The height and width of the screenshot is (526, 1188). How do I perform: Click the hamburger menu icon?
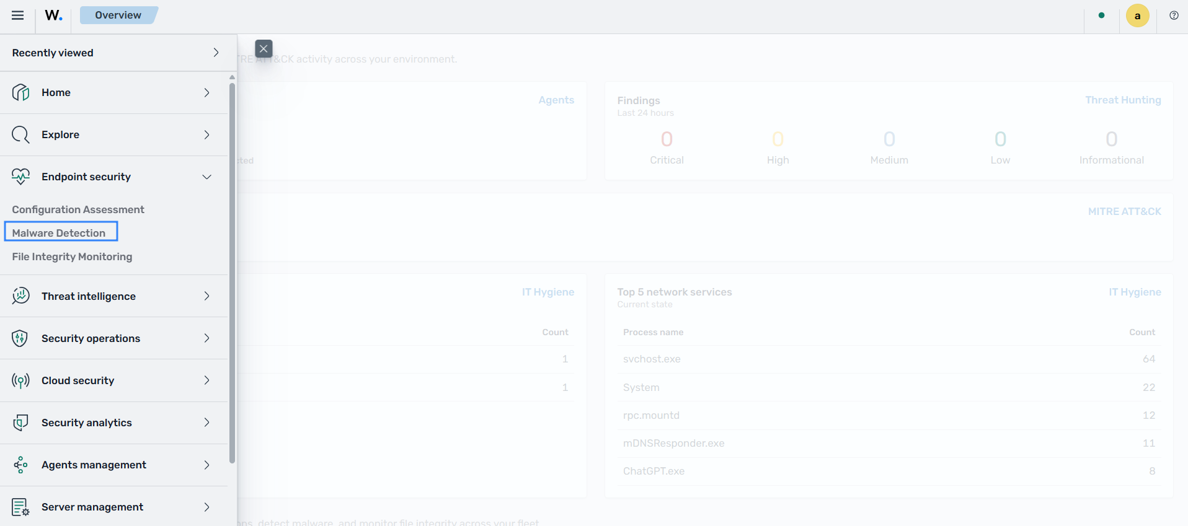tap(17, 15)
